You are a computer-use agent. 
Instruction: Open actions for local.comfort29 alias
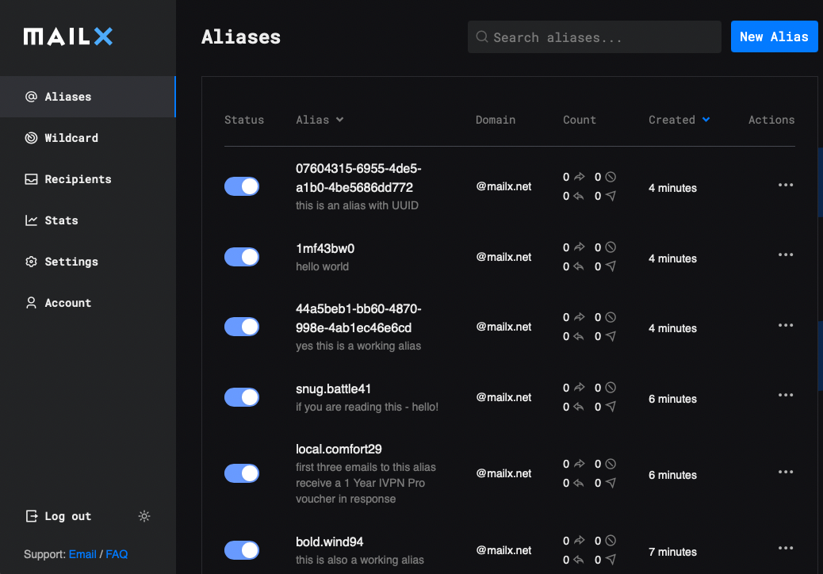pos(785,472)
